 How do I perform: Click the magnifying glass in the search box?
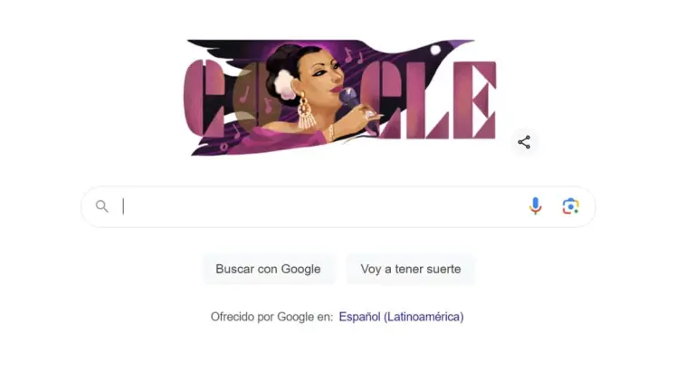tap(102, 206)
